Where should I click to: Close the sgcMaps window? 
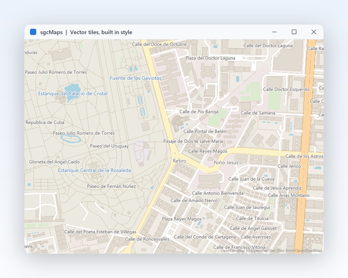(x=314, y=32)
